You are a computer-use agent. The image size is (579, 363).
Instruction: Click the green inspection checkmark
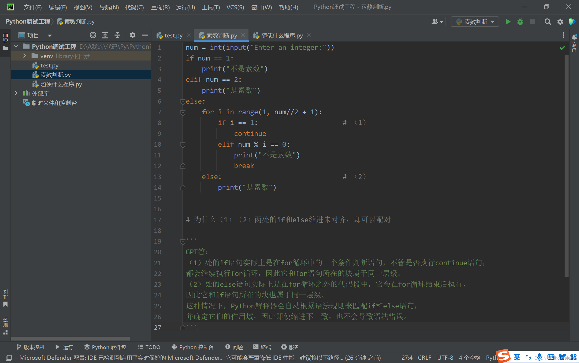[x=562, y=48]
